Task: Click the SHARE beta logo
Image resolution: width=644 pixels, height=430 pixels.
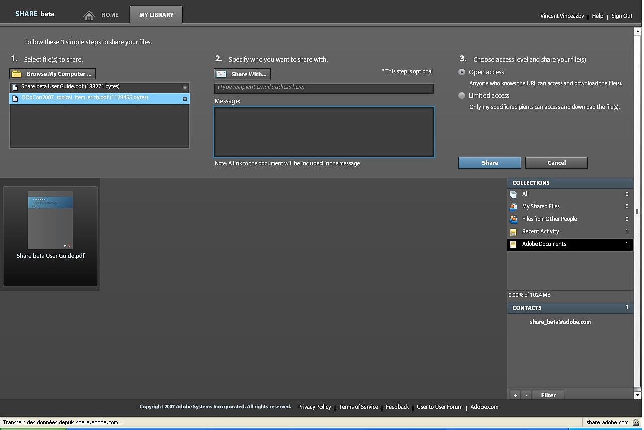Action: click(35, 14)
